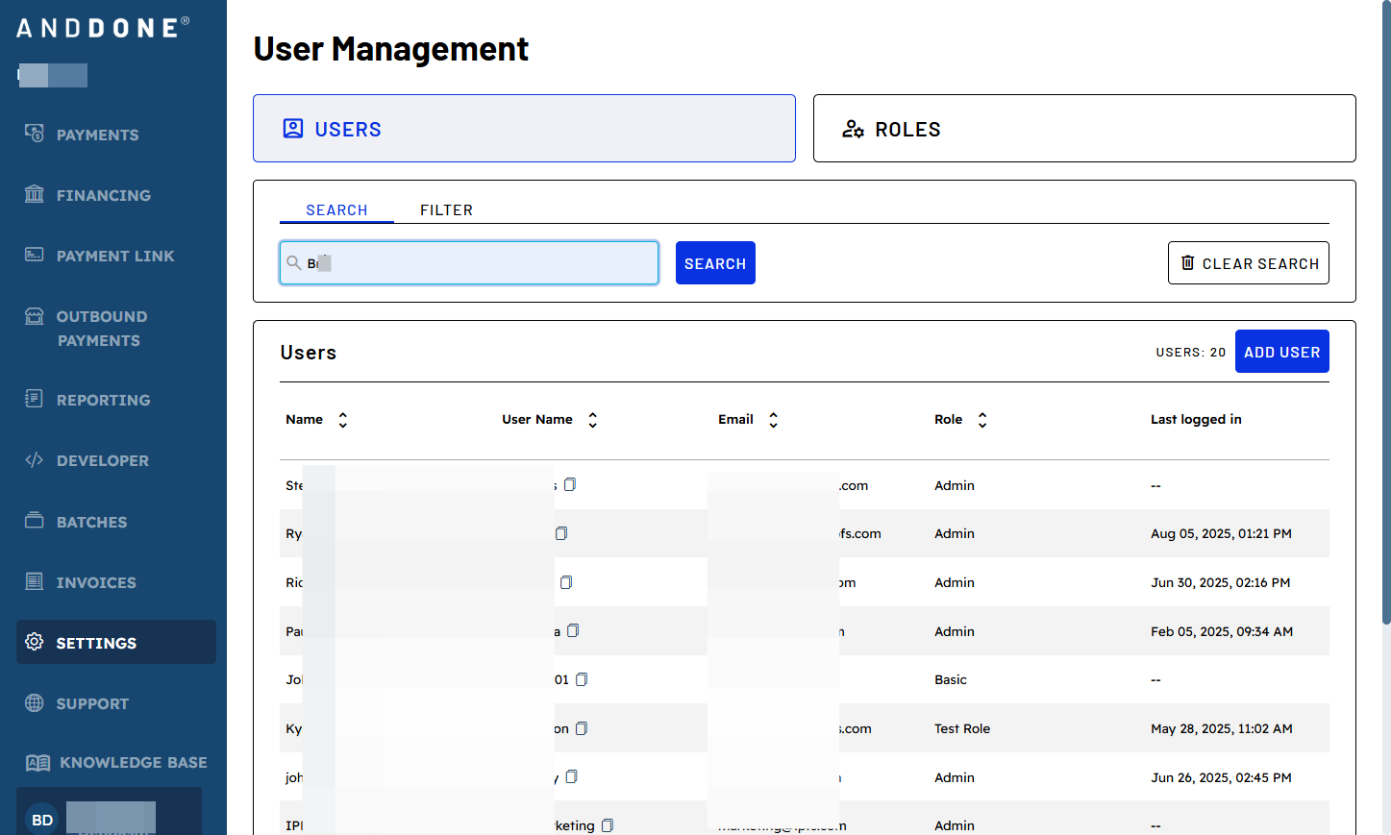The width and height of the screenshot is (1391, 835).
Task: Click the blue Search button
Action: point(715,263)
